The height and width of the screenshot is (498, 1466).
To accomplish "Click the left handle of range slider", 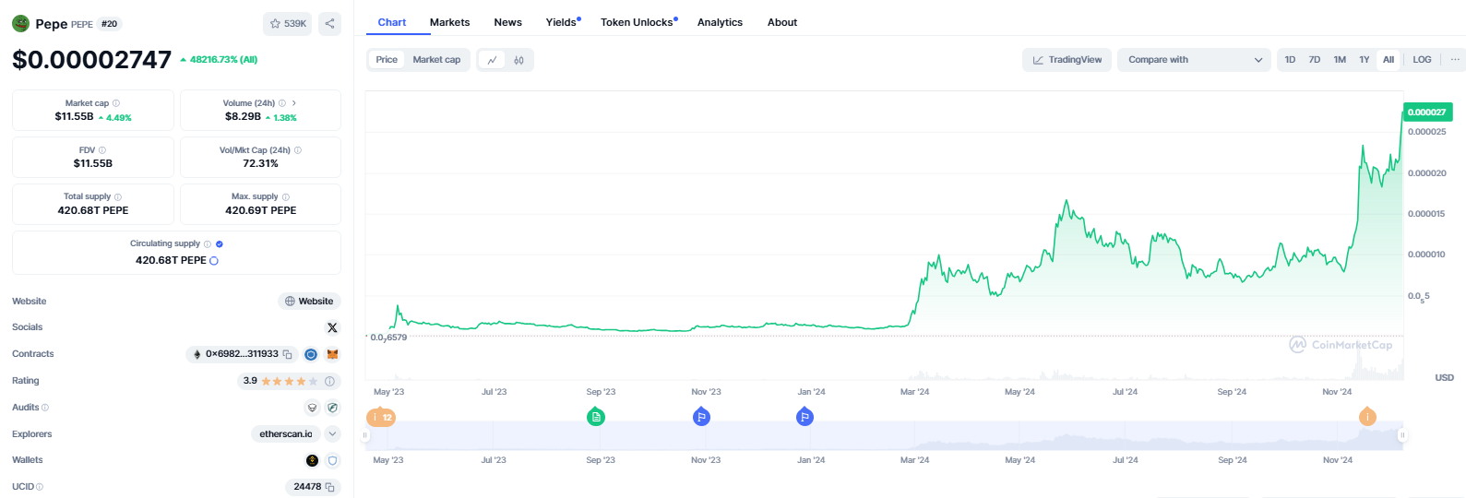I will coord(365,435).
